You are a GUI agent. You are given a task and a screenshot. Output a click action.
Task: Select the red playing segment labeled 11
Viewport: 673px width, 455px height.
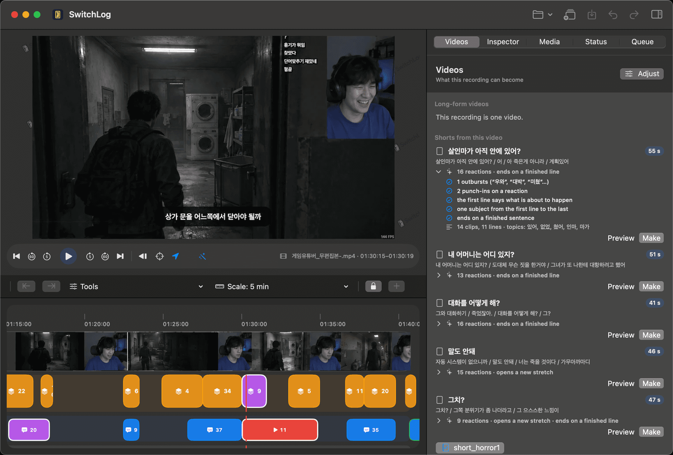click(x=280, y=430)
